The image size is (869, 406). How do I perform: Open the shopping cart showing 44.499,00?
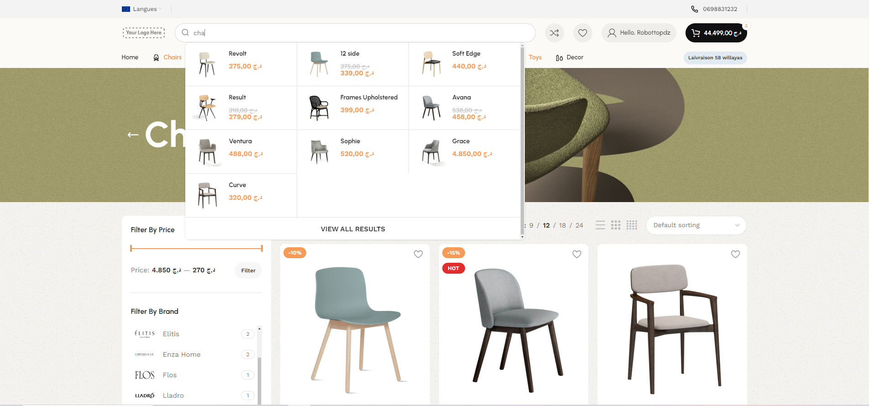point(716,33)
